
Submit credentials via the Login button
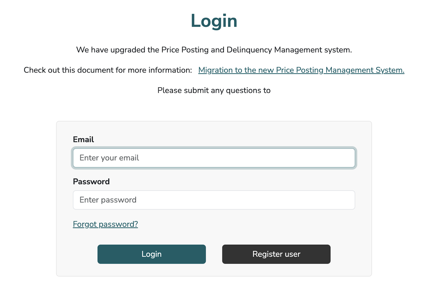[x=151, y=254]
